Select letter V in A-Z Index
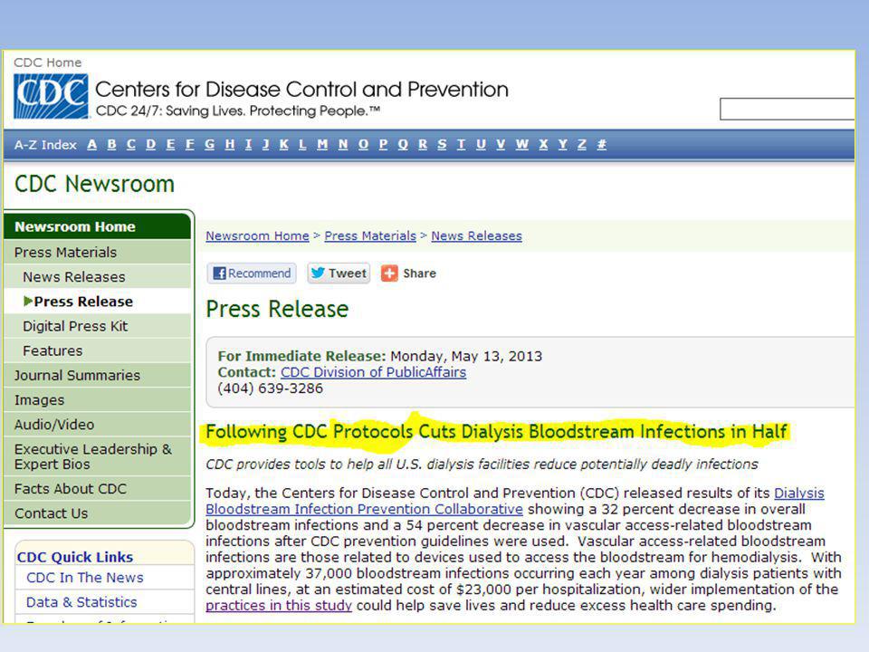 tap(501, 145)
